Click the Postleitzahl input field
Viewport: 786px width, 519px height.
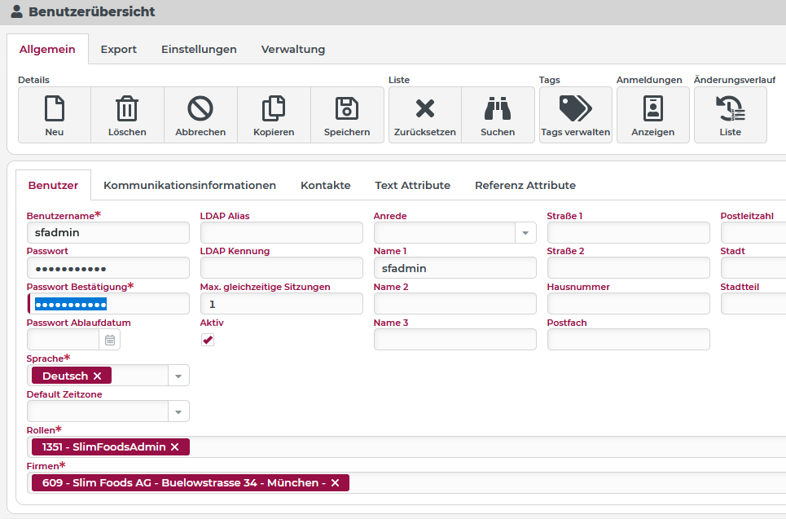(x=753, y=233)
